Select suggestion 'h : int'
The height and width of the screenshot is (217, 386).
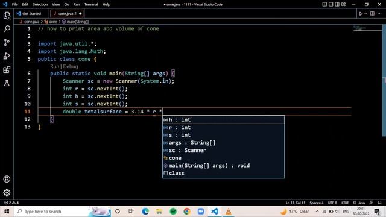pyautogui.click(x=223, y=119)
